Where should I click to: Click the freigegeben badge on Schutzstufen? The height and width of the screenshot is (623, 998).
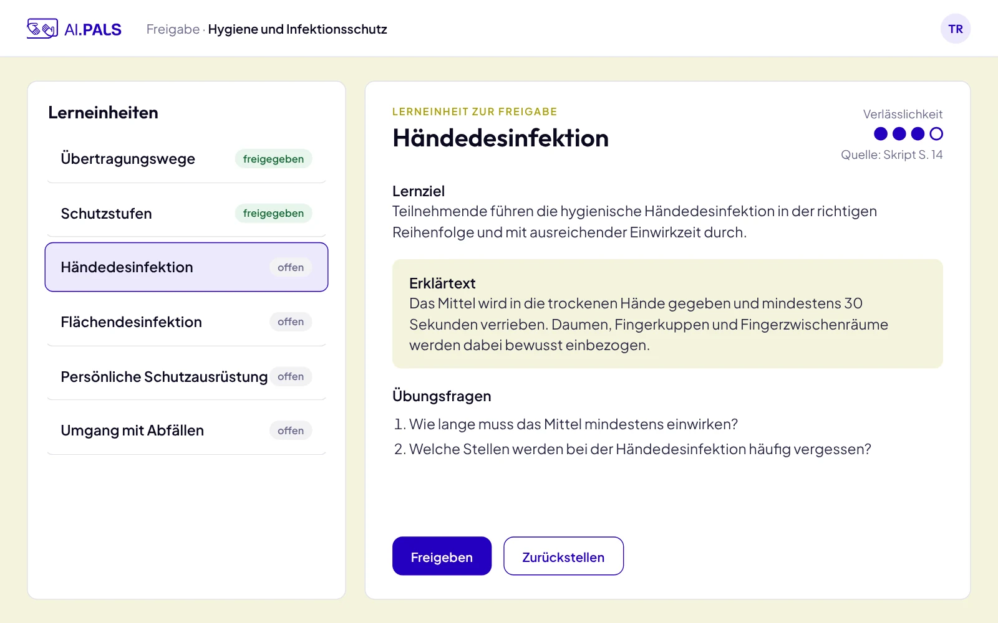tap(273, 213)
